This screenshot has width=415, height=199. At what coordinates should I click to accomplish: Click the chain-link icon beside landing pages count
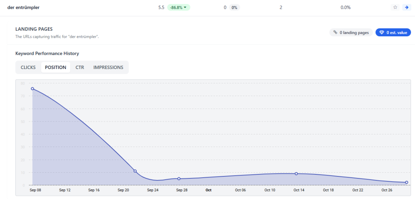[335, 32]
